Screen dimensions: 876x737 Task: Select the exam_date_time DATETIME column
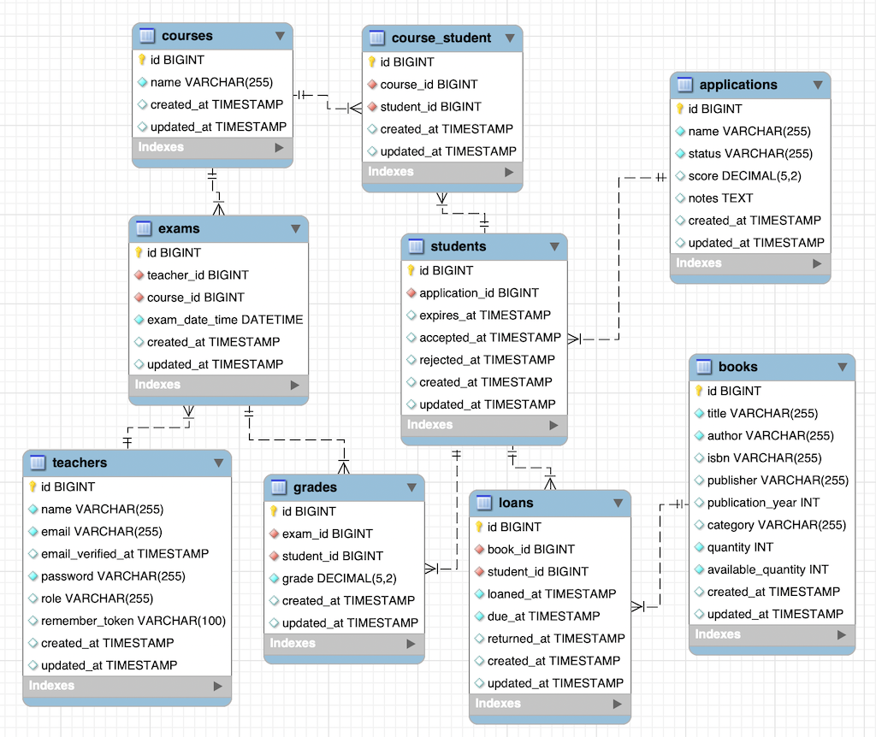coord(224,320)
